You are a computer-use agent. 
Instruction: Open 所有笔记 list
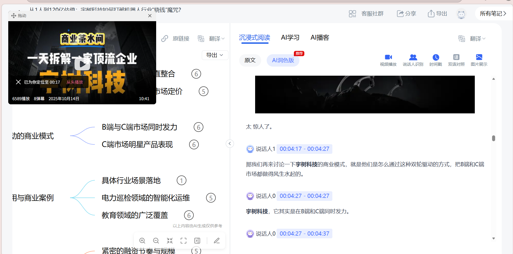point(493,13)
